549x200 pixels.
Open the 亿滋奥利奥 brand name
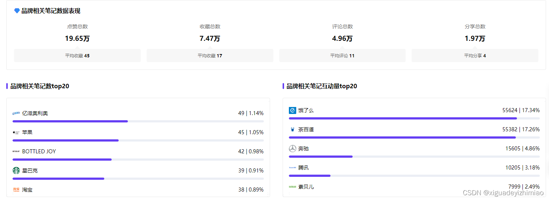coord(35,113)
